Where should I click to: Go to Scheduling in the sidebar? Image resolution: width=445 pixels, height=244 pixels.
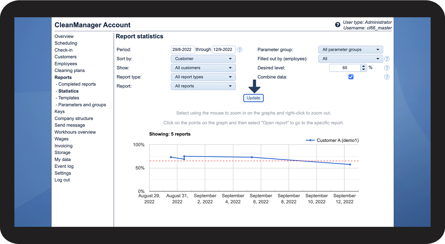[66, 43]
